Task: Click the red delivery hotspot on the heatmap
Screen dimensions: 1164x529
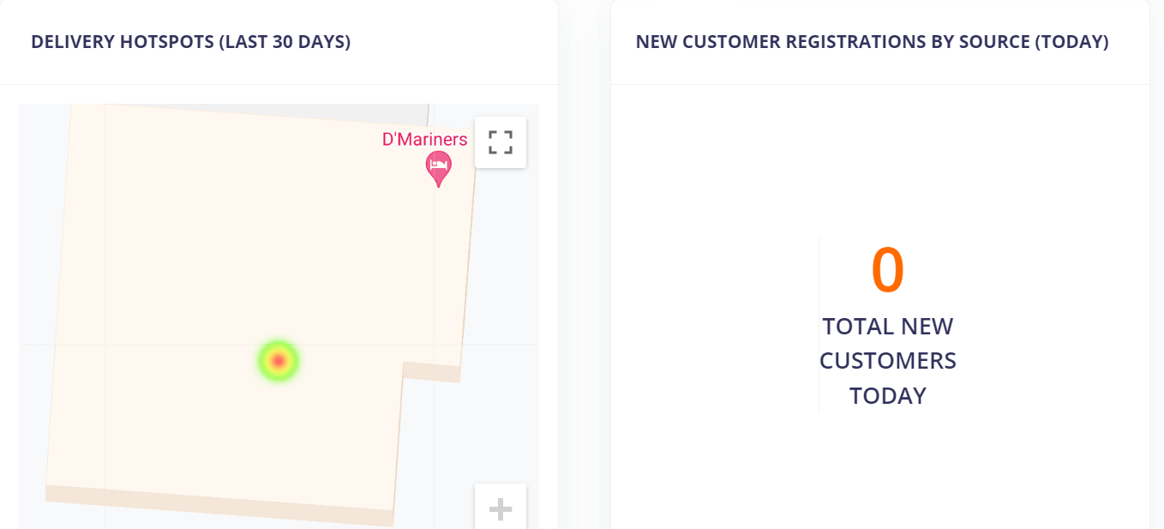Action: tap(278, 361)
